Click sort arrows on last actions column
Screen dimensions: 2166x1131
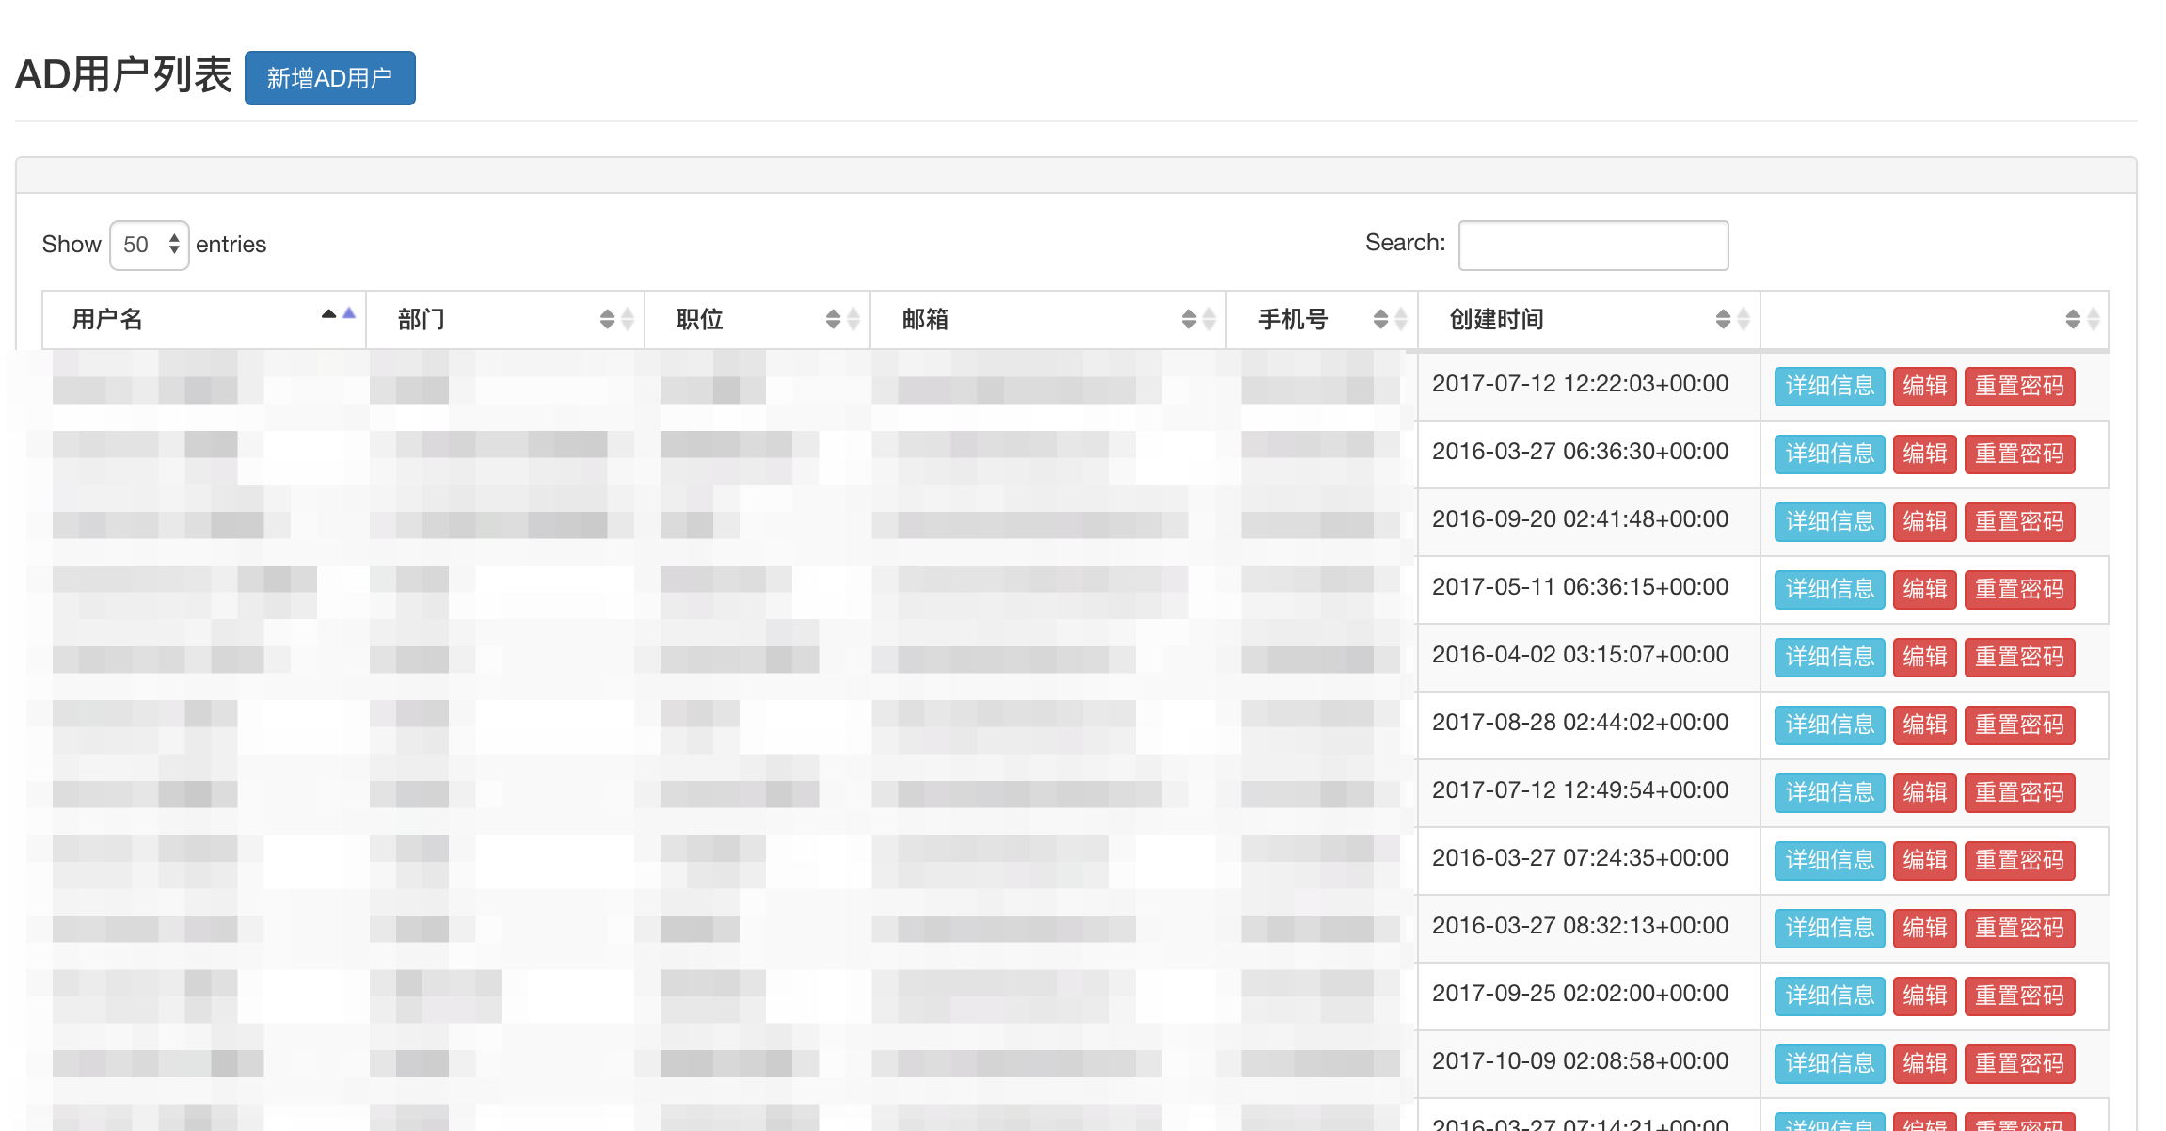[x=2081, y=320]
